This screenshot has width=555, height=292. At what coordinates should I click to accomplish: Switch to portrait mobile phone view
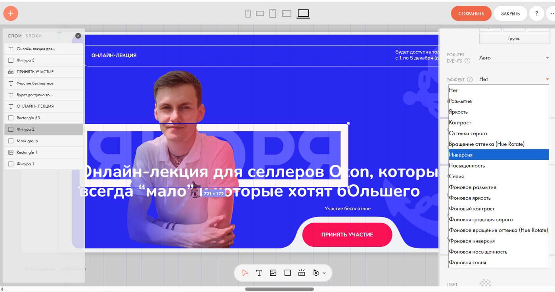[248, 13]
